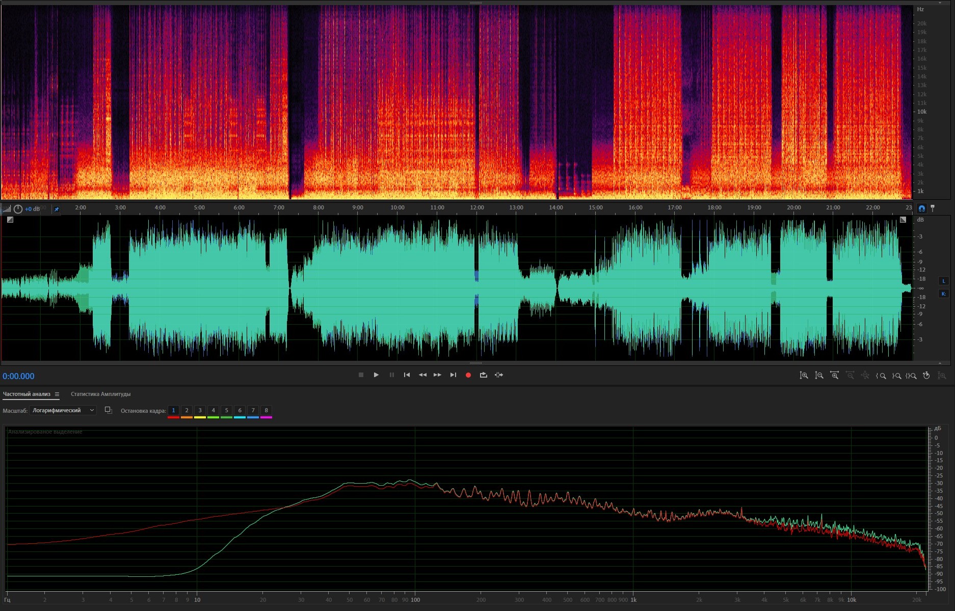Toggle loop playback icon

483,375
